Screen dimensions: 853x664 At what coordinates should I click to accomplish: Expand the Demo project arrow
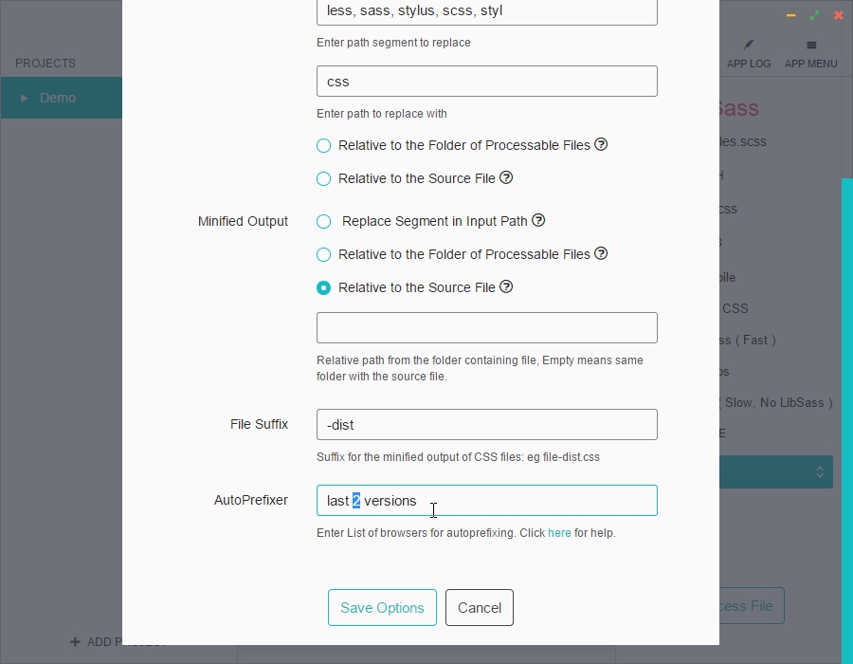pyautogui.click(x=25, y=98)
